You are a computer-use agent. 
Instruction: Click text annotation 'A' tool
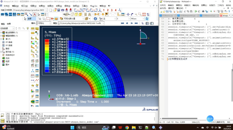pyautogui.click(x=35, y=15)
